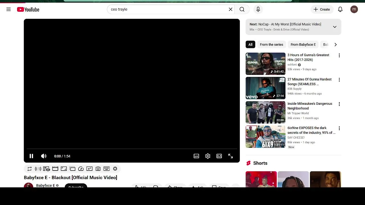The height and width of the screenshot is (205, 365).
Task: Open the extension toolbar settings cog
Action: [x=115, y=169]
